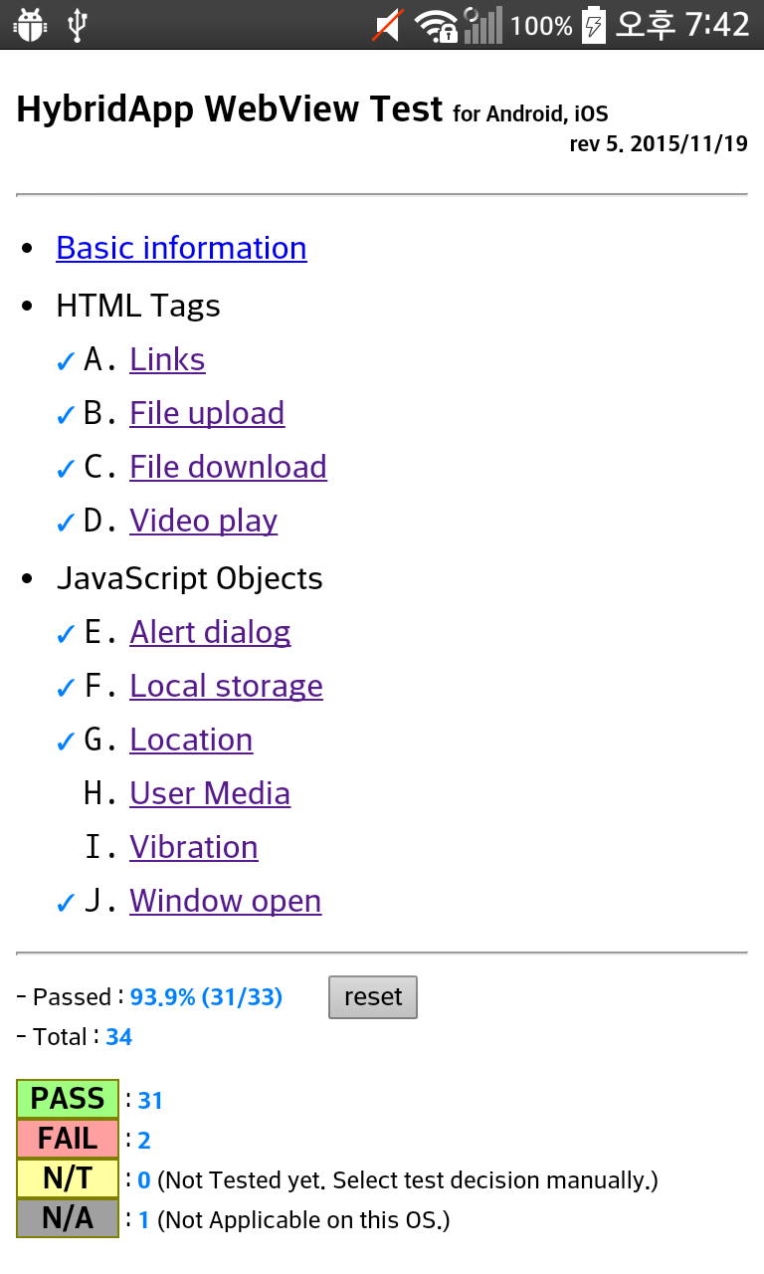Click the checkmark beside "Links"
The width and height of the screenshot is (764, 1274).
[66, 360]
